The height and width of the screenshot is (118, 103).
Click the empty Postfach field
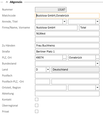click(x=67, y=75)
